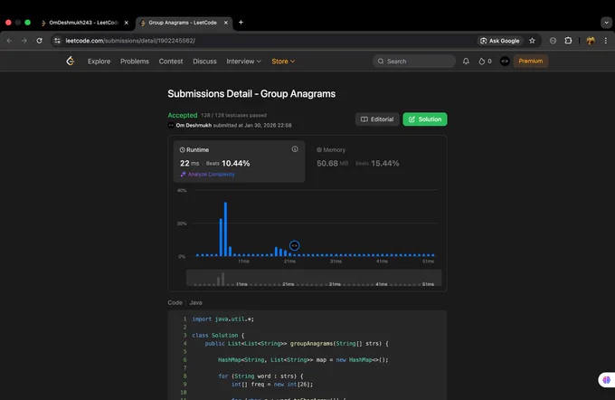Image resolution: width=615 pixels, height=400 pixels.
Task: Open the Explore menu item
Action: tap(99, 62)
